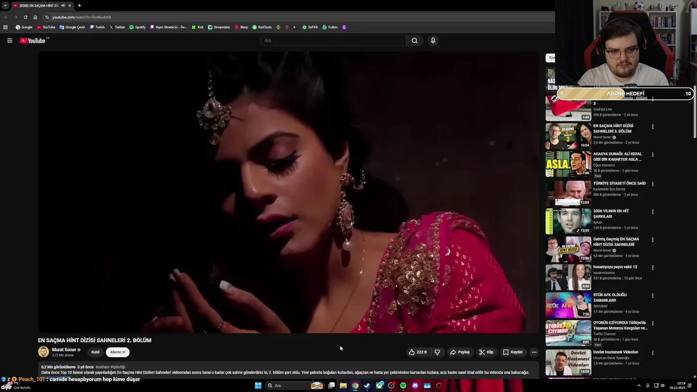Open options for Gelmiş Geçmiş EN SAÇMA video
This screenshot has width=697, height=392.
(x=652, y=240)
